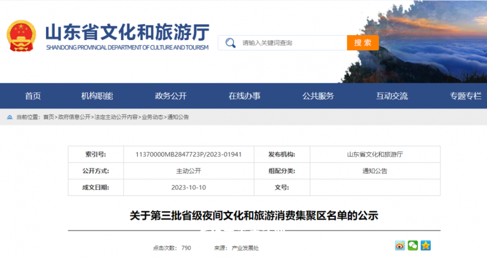The image size is (487, 257).
Task: Open the 互动交流 navigation menu
Action: pos(392,96)
